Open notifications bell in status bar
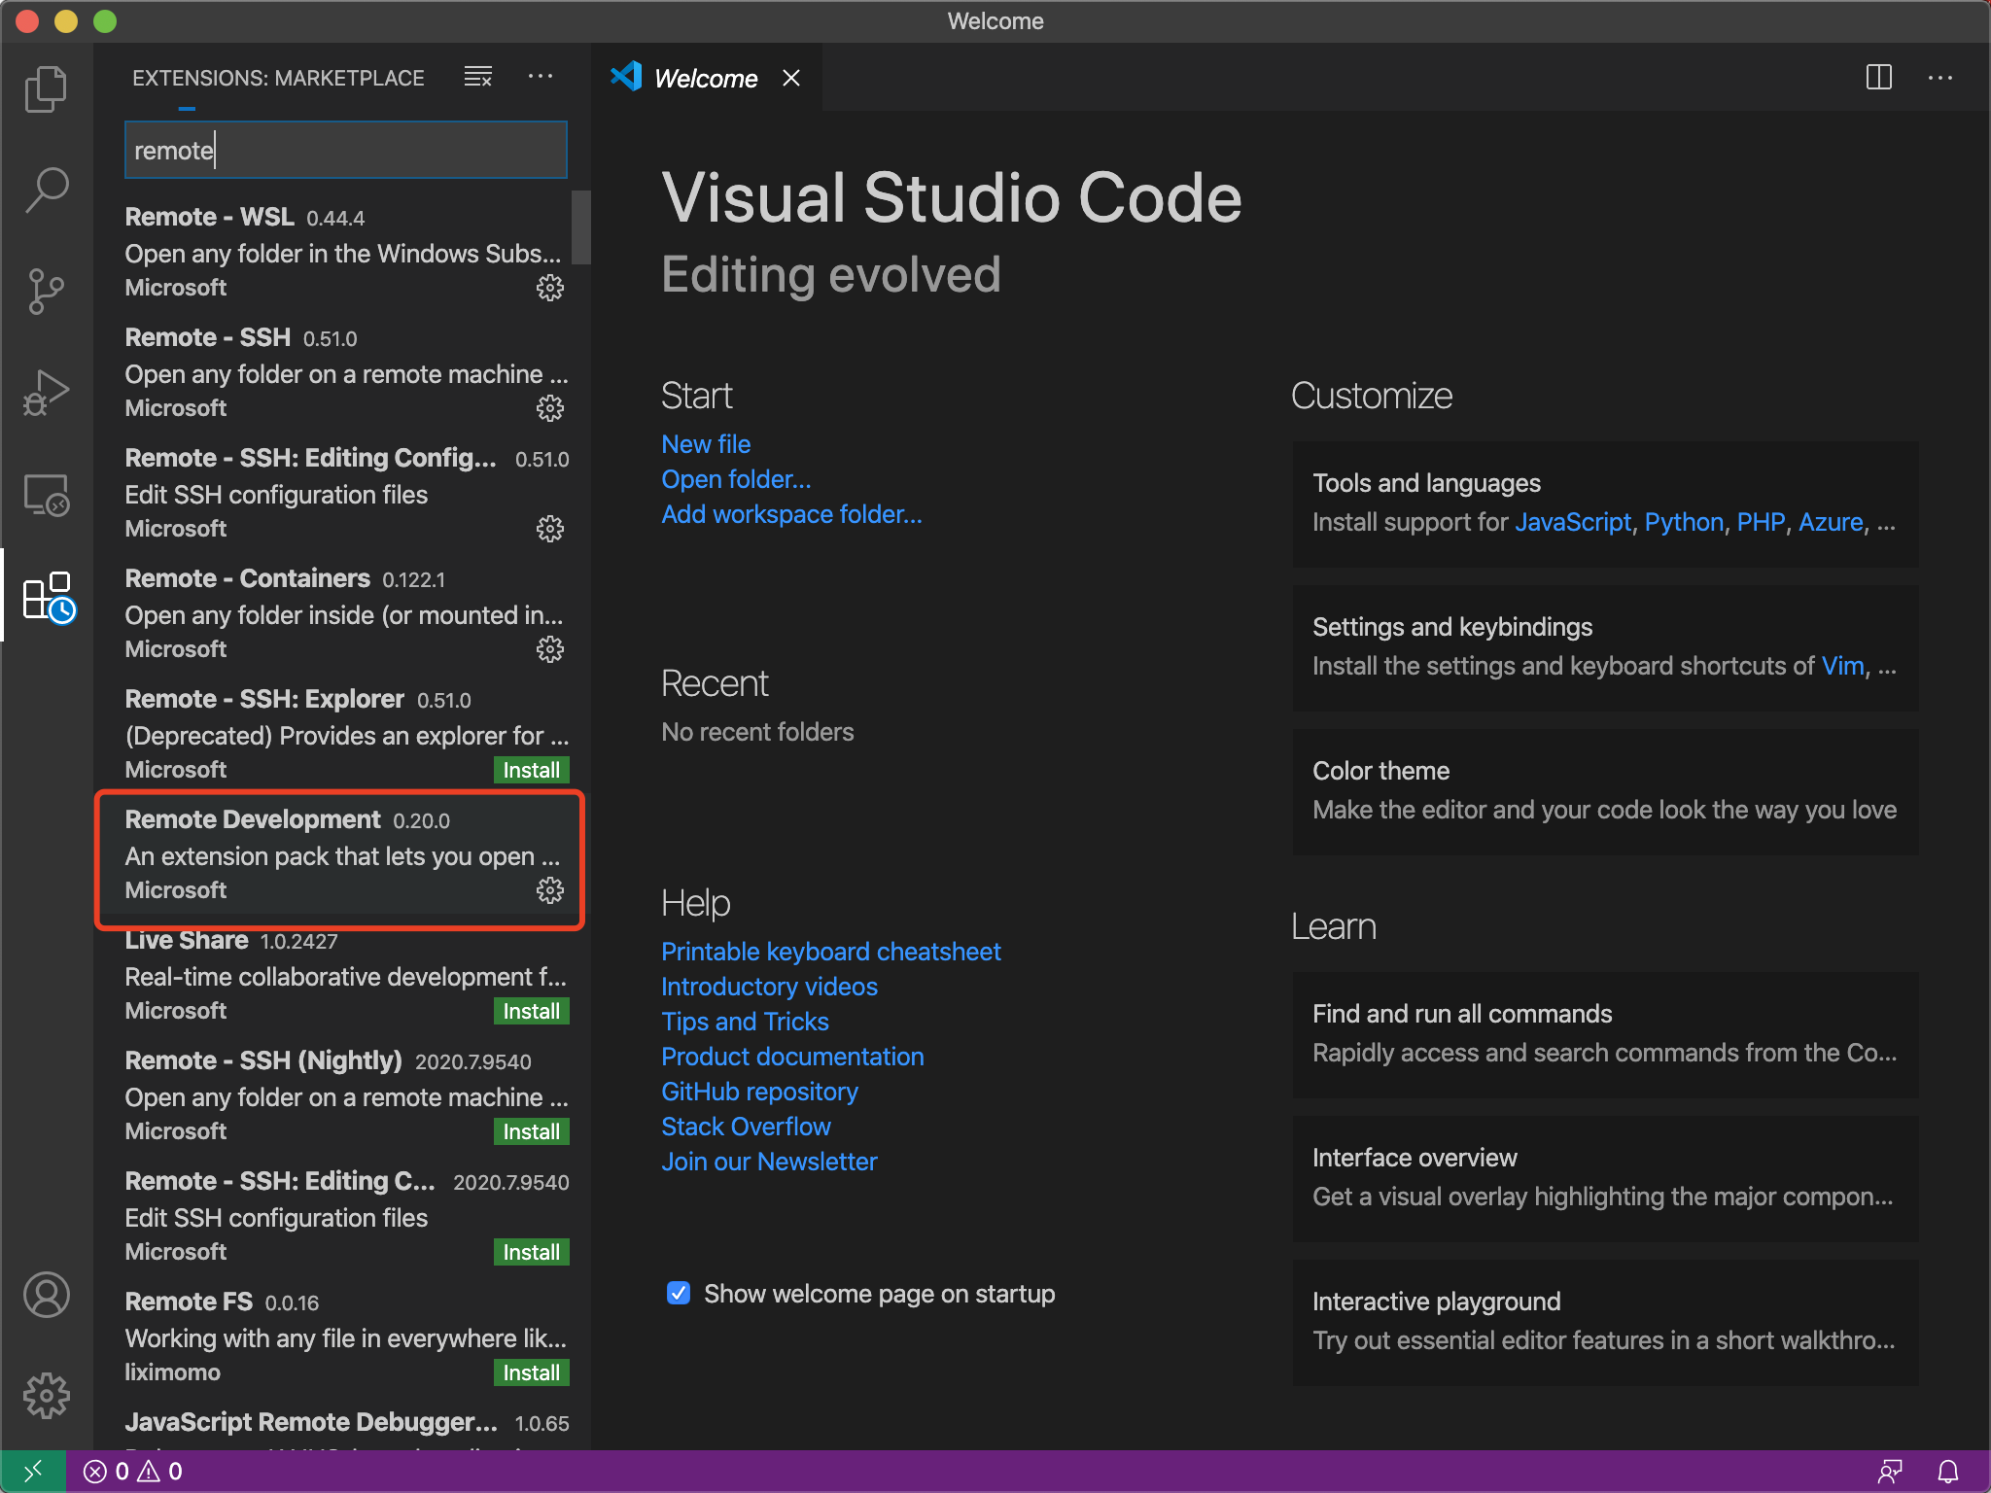The height and width of the screenshot is (1493, 1991). [1948, 1472]
